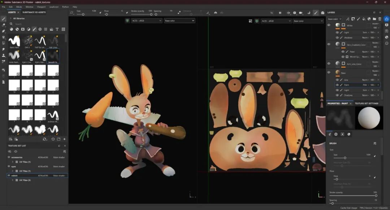
Task: Open left viewport Base color dropdown
Action: coord(179,21)
